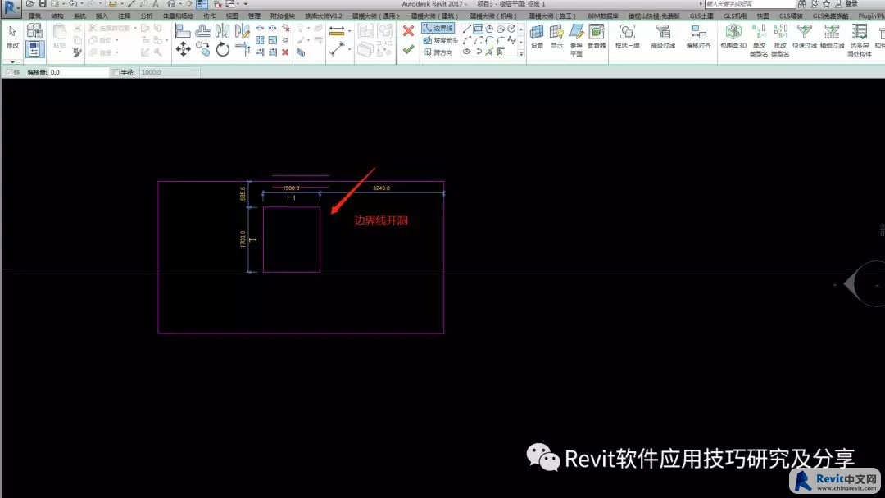Open the measure tool dropdown arrow
Screen dimensions: 885x498
(349, 31)
